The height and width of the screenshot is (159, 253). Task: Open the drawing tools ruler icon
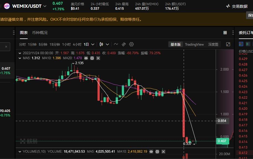point(123,44)
